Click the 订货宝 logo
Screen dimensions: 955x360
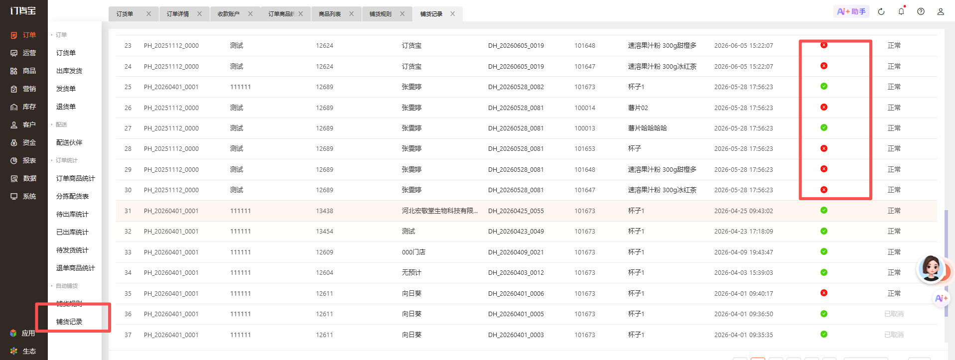[x=23, y=11]
